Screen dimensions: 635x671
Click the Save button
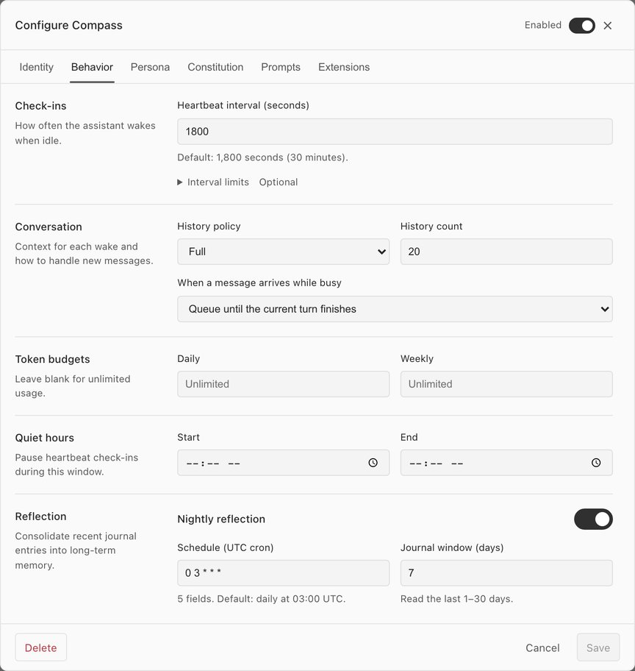(x=598, y=647)
